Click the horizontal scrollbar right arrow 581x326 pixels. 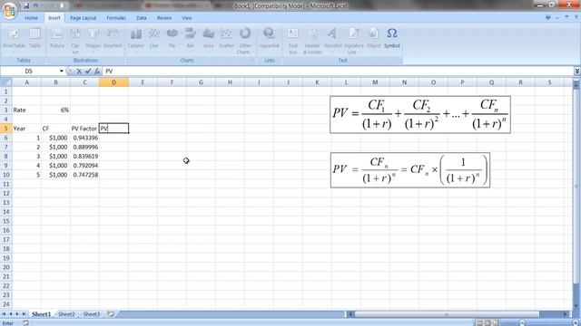point(566,314)
